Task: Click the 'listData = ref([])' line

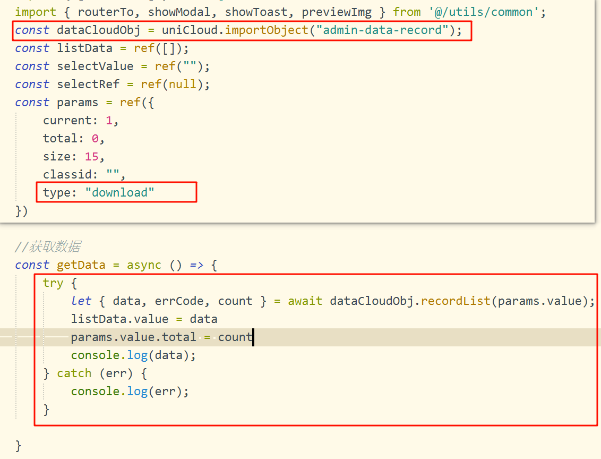Action: click(102, 49)
